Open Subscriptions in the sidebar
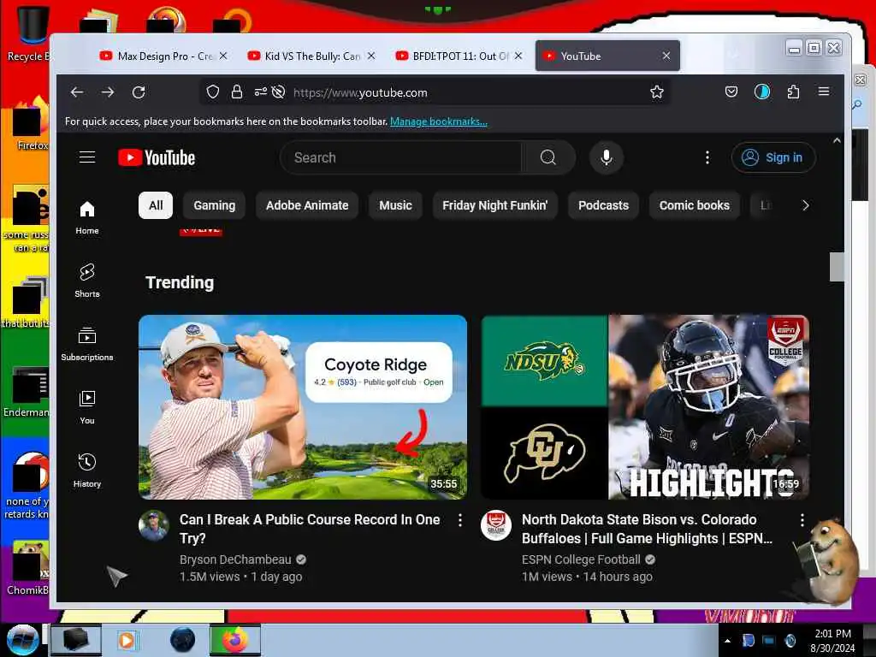 [x=87, y=344]
